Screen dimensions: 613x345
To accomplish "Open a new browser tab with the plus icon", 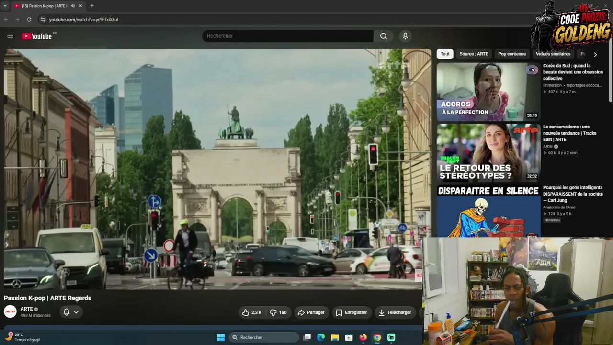I will coord(92,6).
